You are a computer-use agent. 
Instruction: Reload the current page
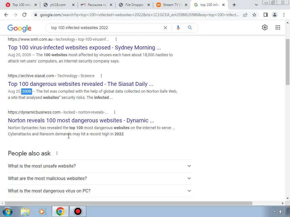[x=24, y=15]
